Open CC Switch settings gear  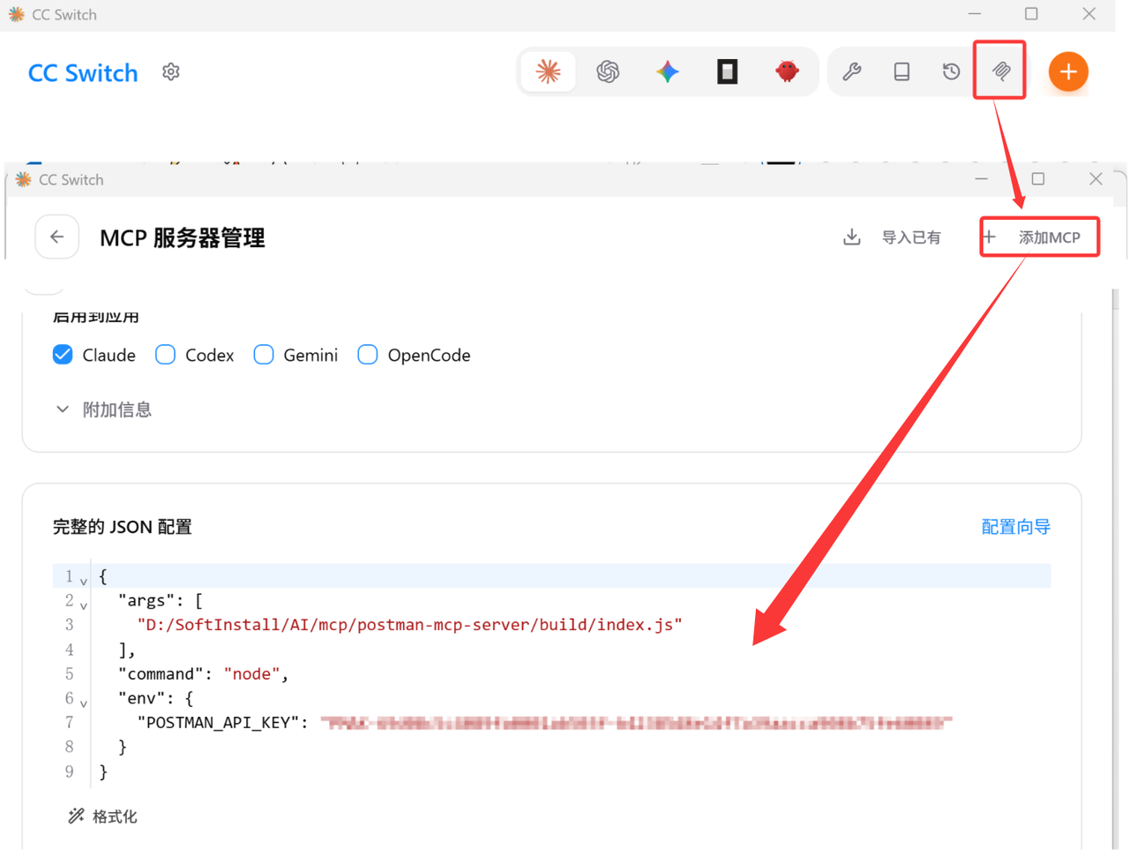point(171,71)
